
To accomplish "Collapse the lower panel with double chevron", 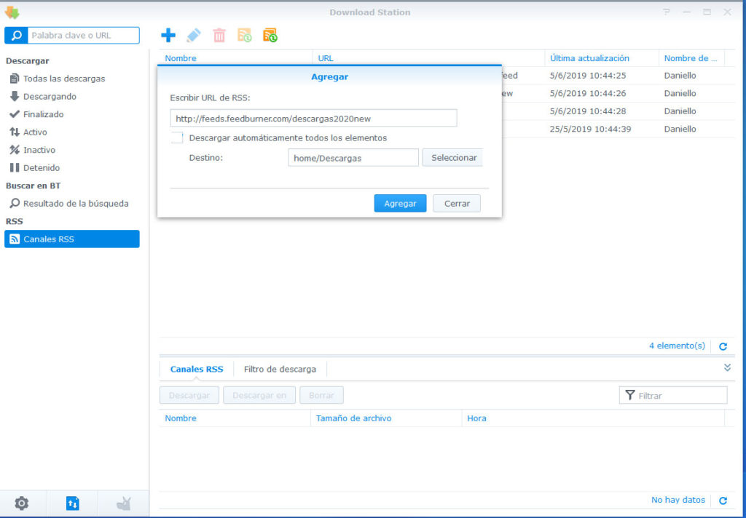I will click(728, 367).
